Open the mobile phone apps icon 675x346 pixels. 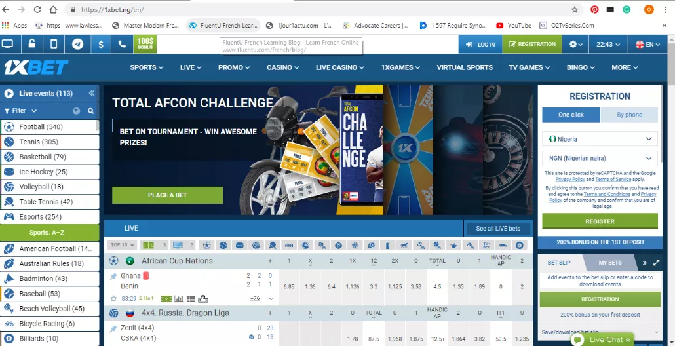[54, 44]
